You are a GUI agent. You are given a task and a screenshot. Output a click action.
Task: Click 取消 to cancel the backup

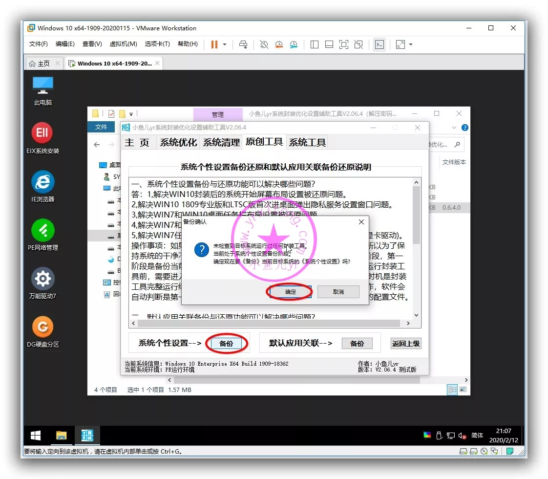(338, 292)
